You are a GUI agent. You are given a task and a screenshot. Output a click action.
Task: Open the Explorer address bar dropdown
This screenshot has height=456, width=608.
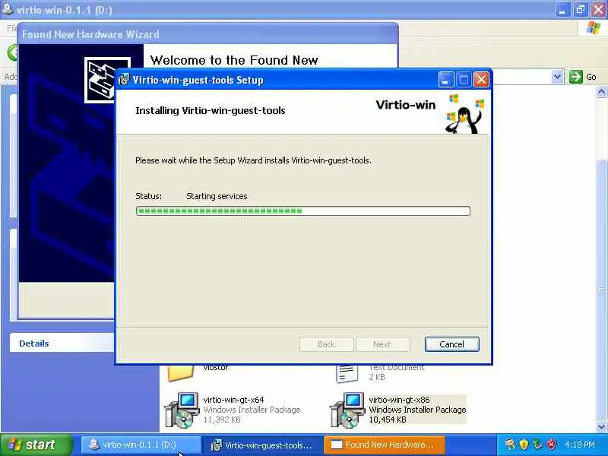coord(557,77)
